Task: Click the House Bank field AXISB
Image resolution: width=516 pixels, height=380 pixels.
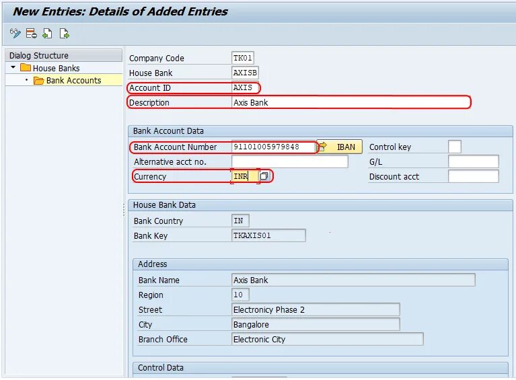Action: [x=245, y=73]
